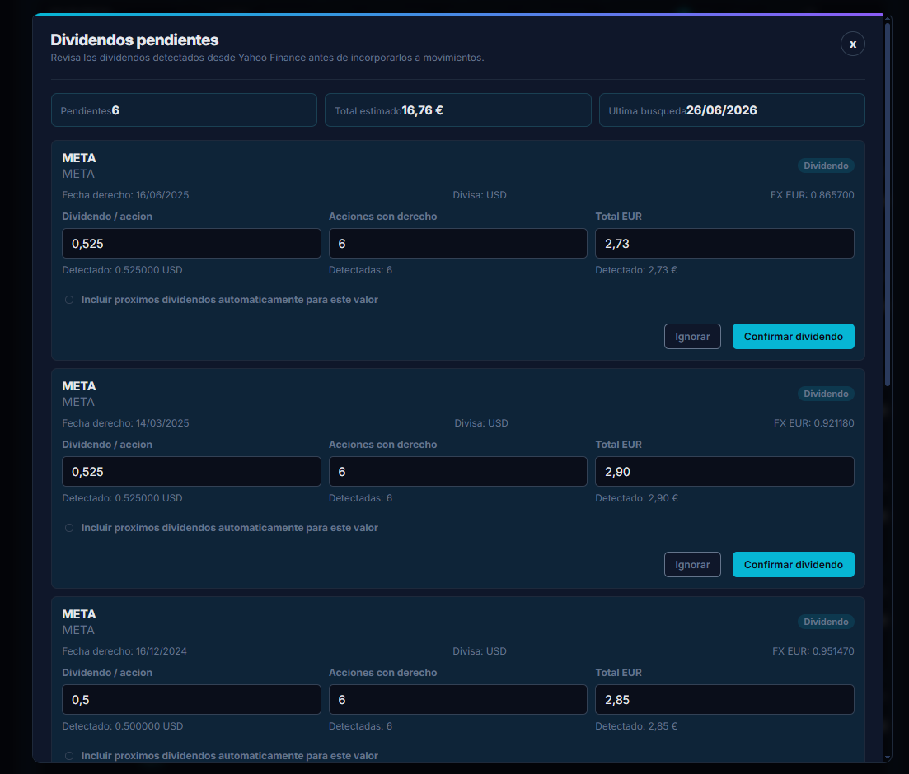This screenshot has height=774, width=909.
Task: Confirm the META dividend dated 16/06/2025
Action: click(793, 337)
